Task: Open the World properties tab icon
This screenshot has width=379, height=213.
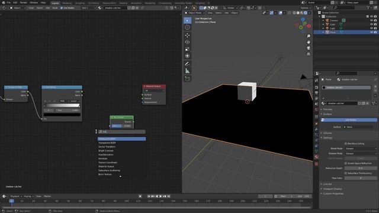Action: click(316, 110)
